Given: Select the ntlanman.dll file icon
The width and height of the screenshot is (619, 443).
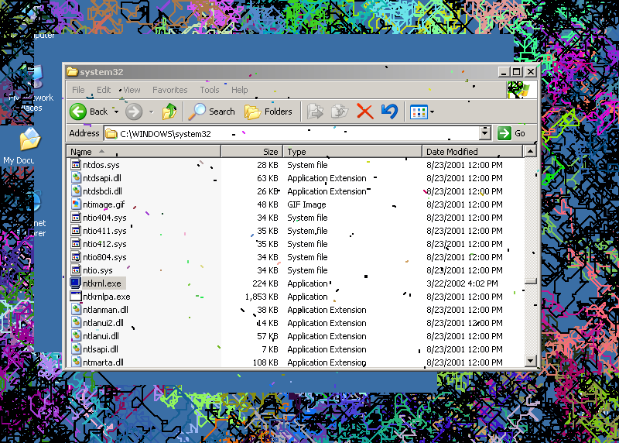Looking at the screenshot, I should coord(76,309).
